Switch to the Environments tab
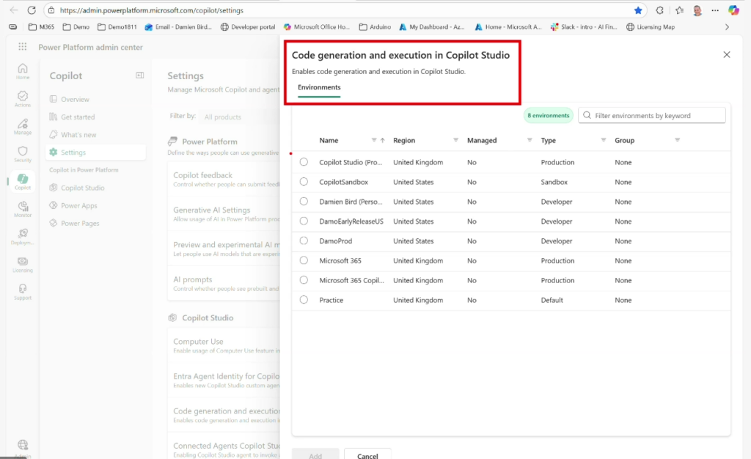The image size is (751, 459). tap(319, 87)
